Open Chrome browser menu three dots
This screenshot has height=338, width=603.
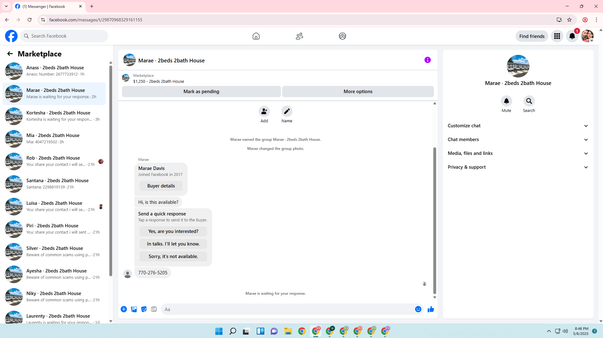pos(596,20)
